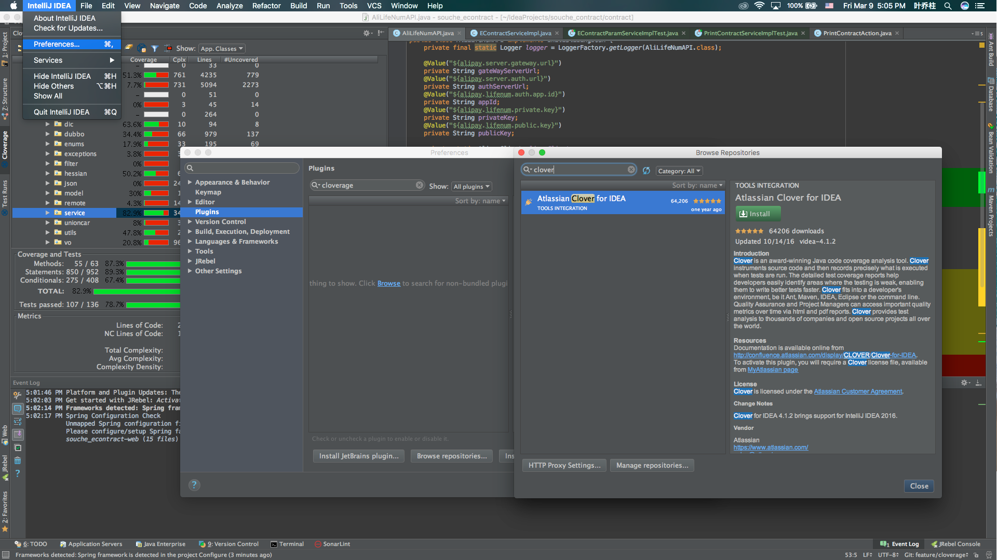Close the Browse Repositories dialog
Viewport: 997px width, 560px height.
click(919, 486)
